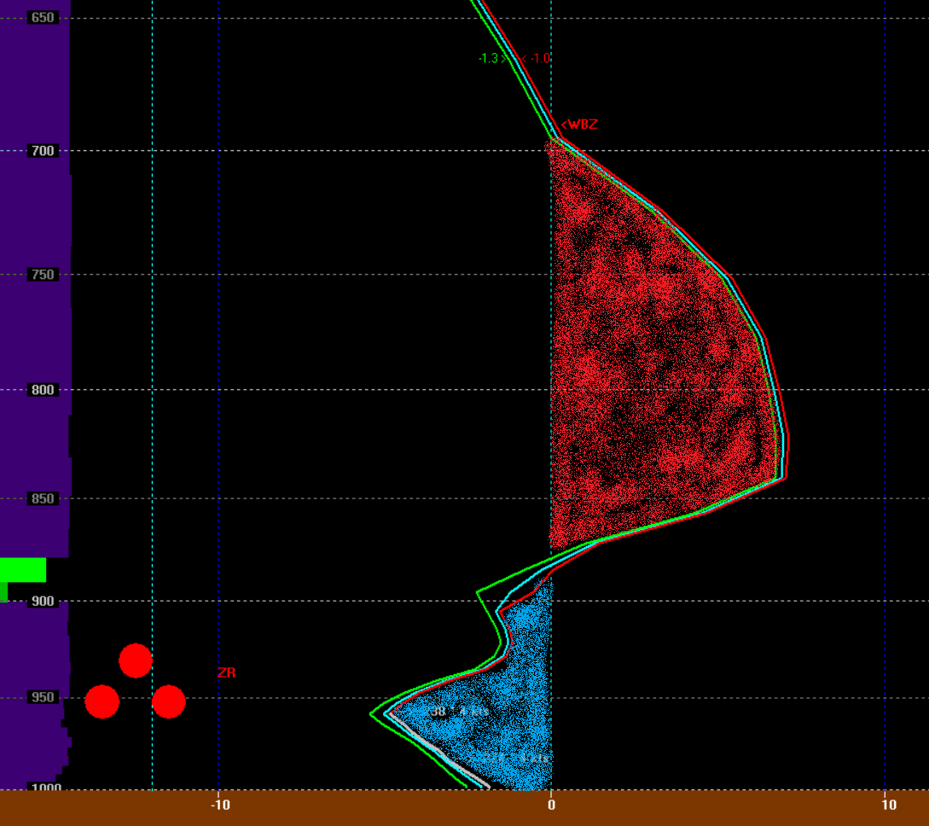Click the 800 pressure level label
Viewport: 929px width, 826px height.
(x=42, y=390)
